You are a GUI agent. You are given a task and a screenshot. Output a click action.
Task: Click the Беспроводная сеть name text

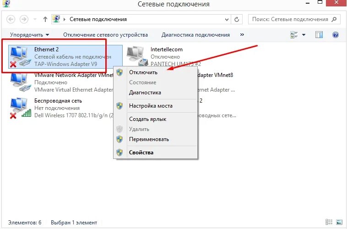coord(58,101)
